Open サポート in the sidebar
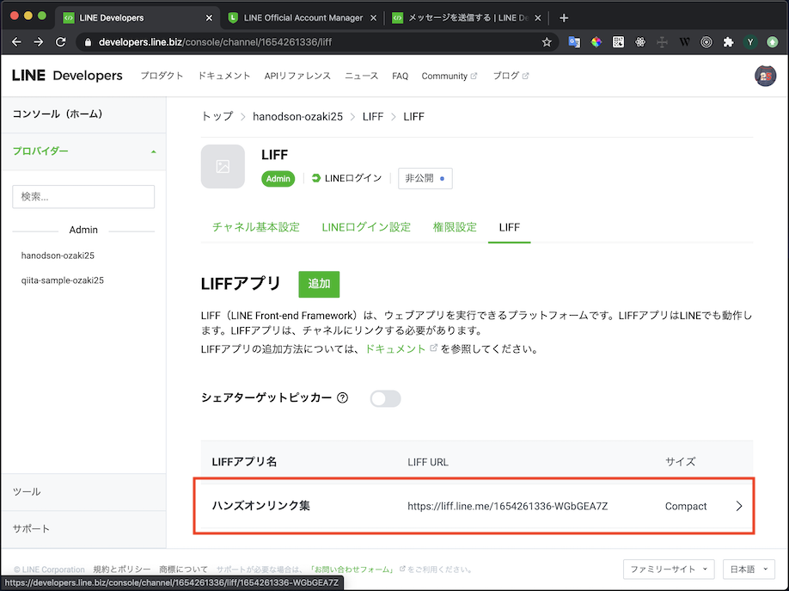Image resolution: width=789 pixels, height=591 pixels. (x=31, y=528)
